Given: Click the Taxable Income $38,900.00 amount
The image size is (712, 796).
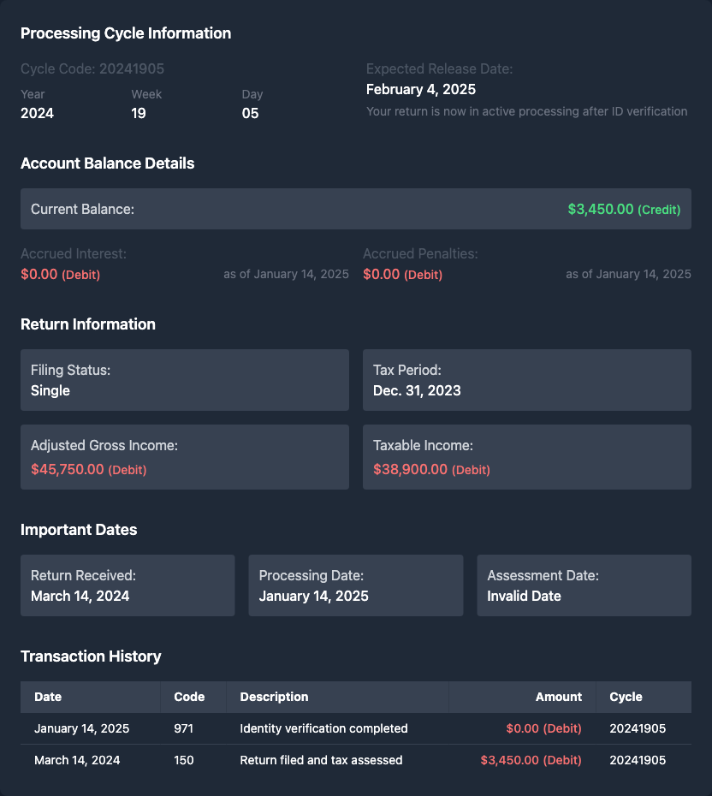Looking at the screenshot, I should [410, 470].
